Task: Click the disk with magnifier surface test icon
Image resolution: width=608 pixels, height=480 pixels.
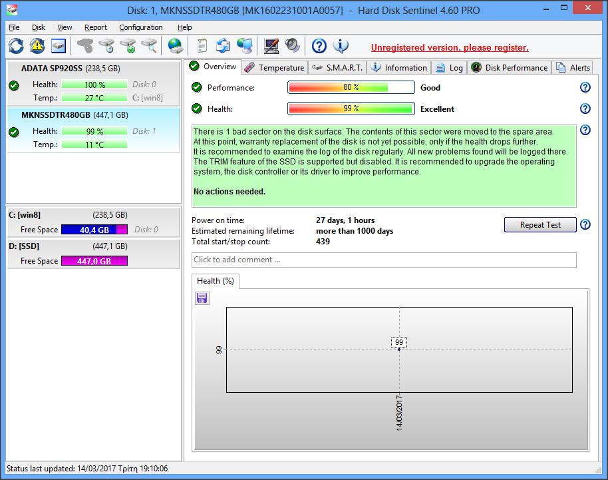Action: (x=149, y=46)
